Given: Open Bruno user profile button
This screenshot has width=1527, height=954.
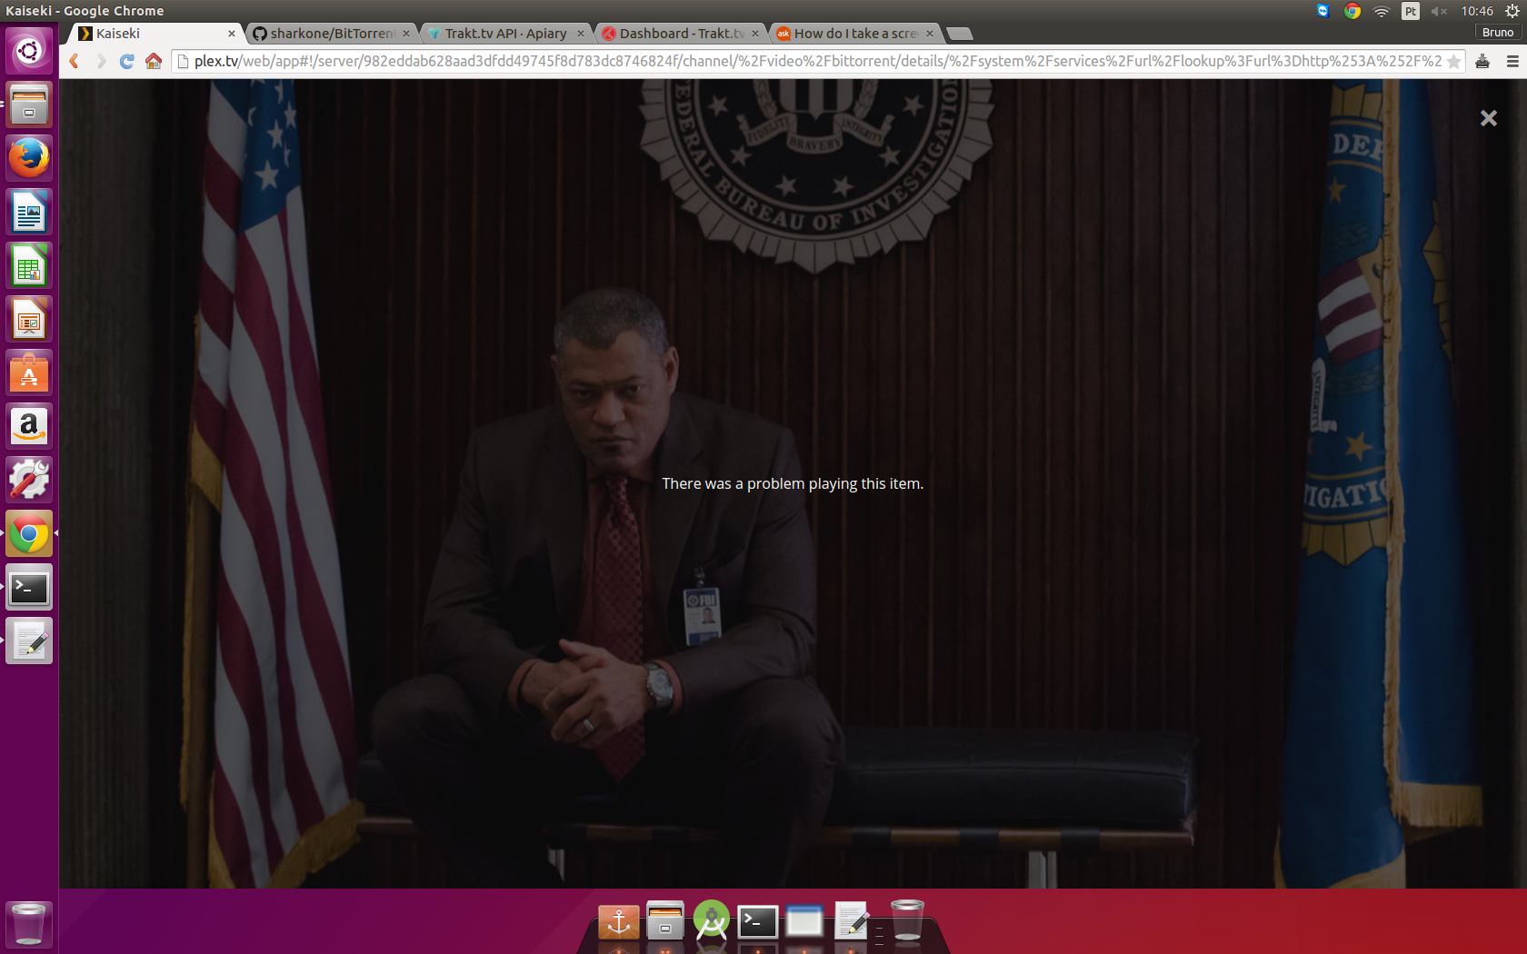Looking at the screenshot, I should pyautogui.click(x=1498, y=32).
